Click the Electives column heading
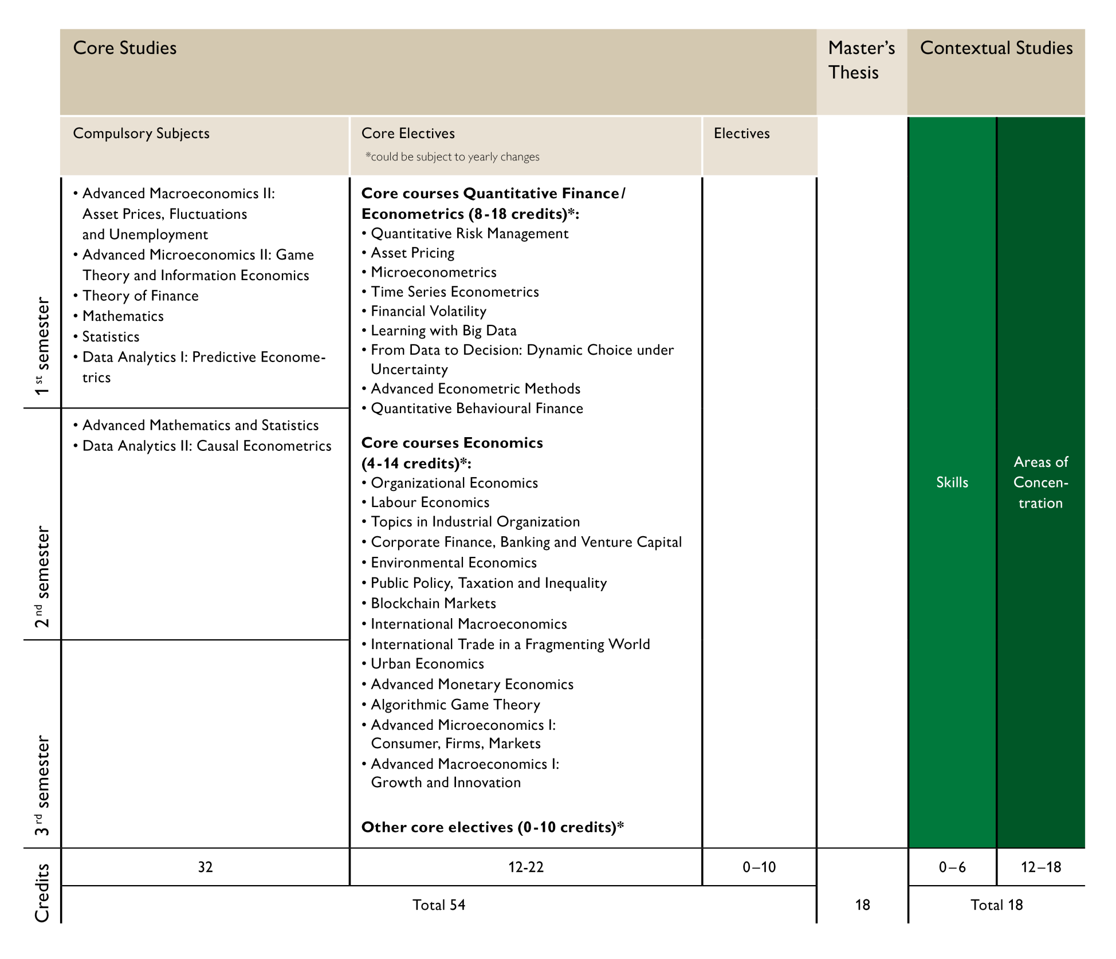The image size is (1116, 959). coord(741,133)
